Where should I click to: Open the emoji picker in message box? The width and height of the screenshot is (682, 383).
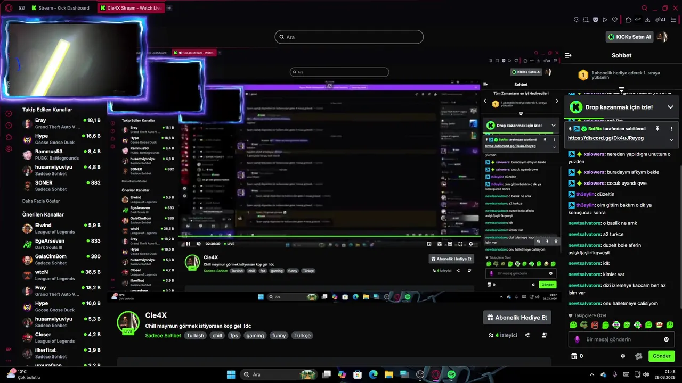click(666, 339)
